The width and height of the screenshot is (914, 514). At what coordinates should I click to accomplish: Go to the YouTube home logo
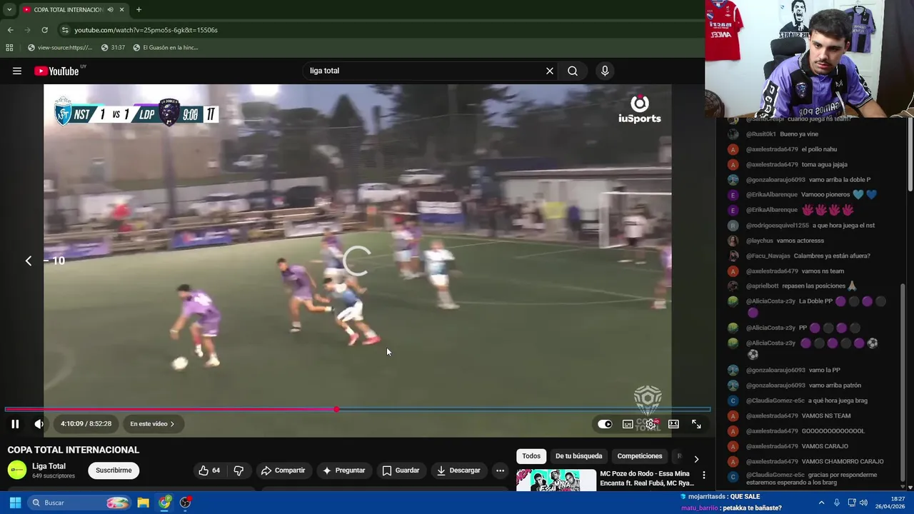pos(57,71)
